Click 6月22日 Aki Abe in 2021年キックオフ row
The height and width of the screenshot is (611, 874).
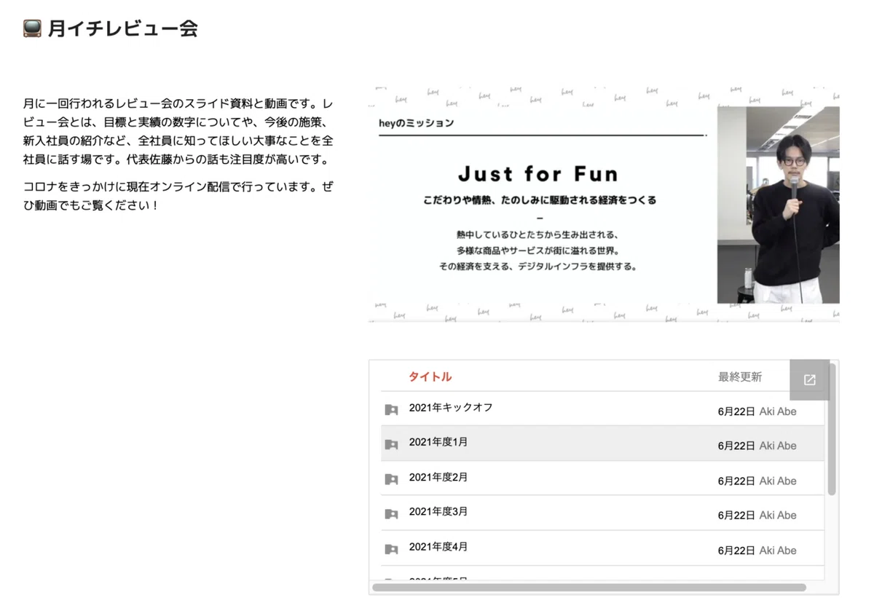click(x=757, y=411)
